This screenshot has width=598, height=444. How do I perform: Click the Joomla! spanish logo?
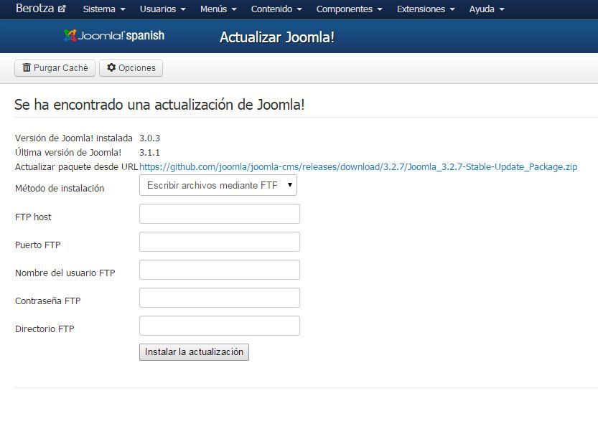tap(114, 35)
